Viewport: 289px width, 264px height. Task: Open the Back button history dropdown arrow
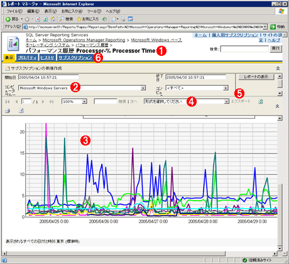tap(22, 19)
